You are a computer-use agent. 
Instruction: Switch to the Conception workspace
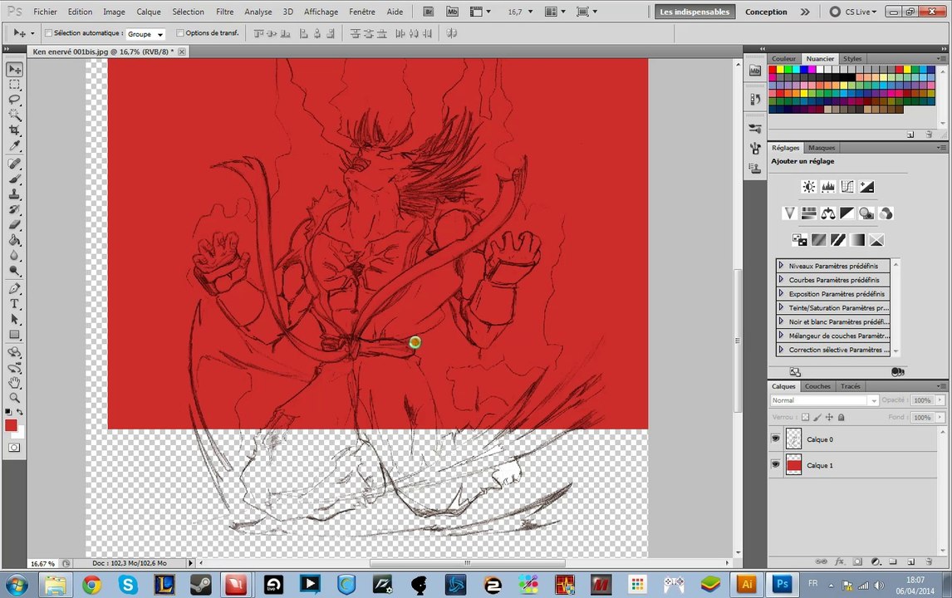point(766,12)
